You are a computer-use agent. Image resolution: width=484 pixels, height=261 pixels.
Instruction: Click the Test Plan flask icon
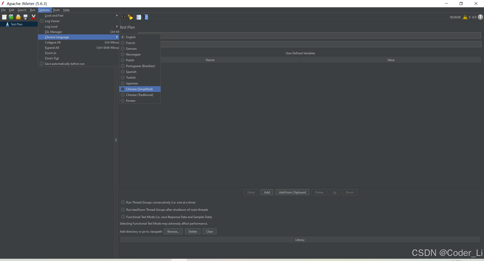[7, 24]
